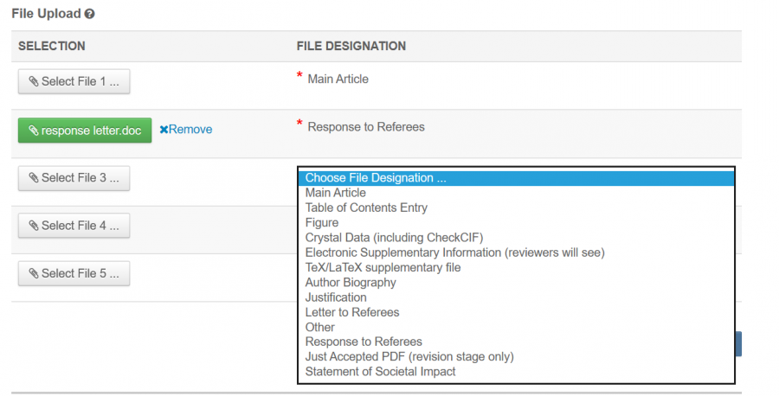The width and height of the screenshot is (779, 396).
Task: Pick Figure from the designation list
Action: 322,222
